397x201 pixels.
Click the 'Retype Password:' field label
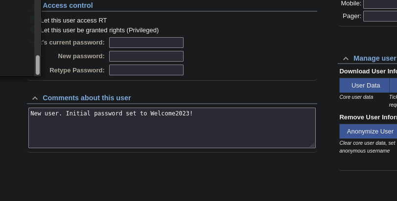(x=77, y=70)
